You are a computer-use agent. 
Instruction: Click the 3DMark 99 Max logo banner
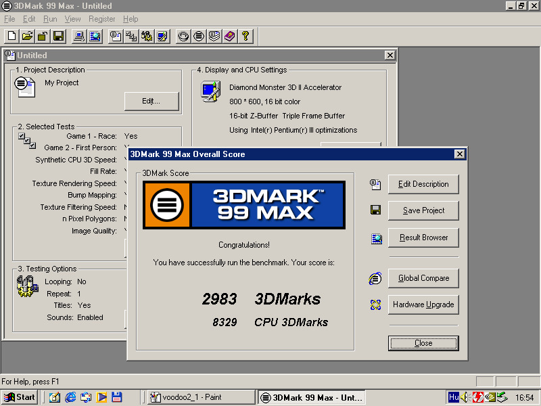tap(244, 205)
